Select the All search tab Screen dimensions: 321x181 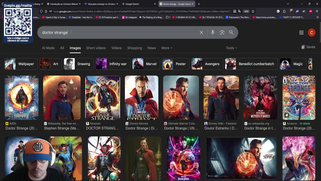click(62, 48)
